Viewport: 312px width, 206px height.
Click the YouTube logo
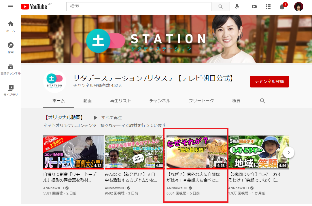pos(34,7)
